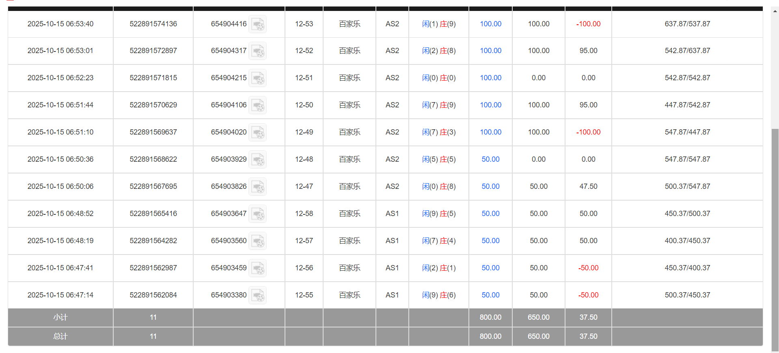Open video replay icon beside 654904416
Screen dimensions: 779x353
(257, 24)
